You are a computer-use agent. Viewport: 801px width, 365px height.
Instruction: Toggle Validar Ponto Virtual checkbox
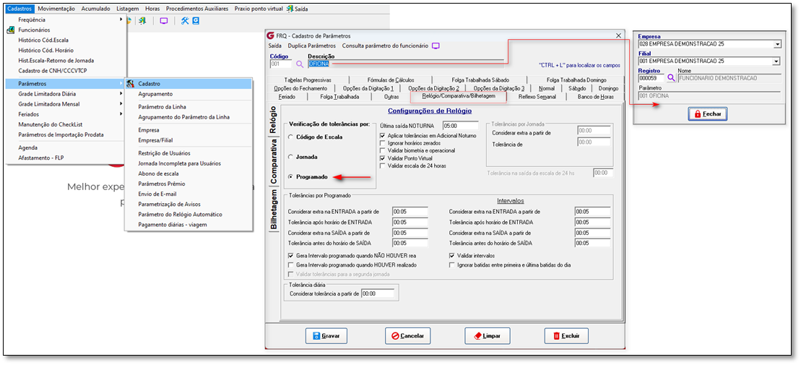tap(383, 158)
